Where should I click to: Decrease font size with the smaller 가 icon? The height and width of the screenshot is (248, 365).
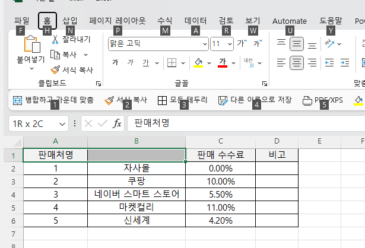258,43
